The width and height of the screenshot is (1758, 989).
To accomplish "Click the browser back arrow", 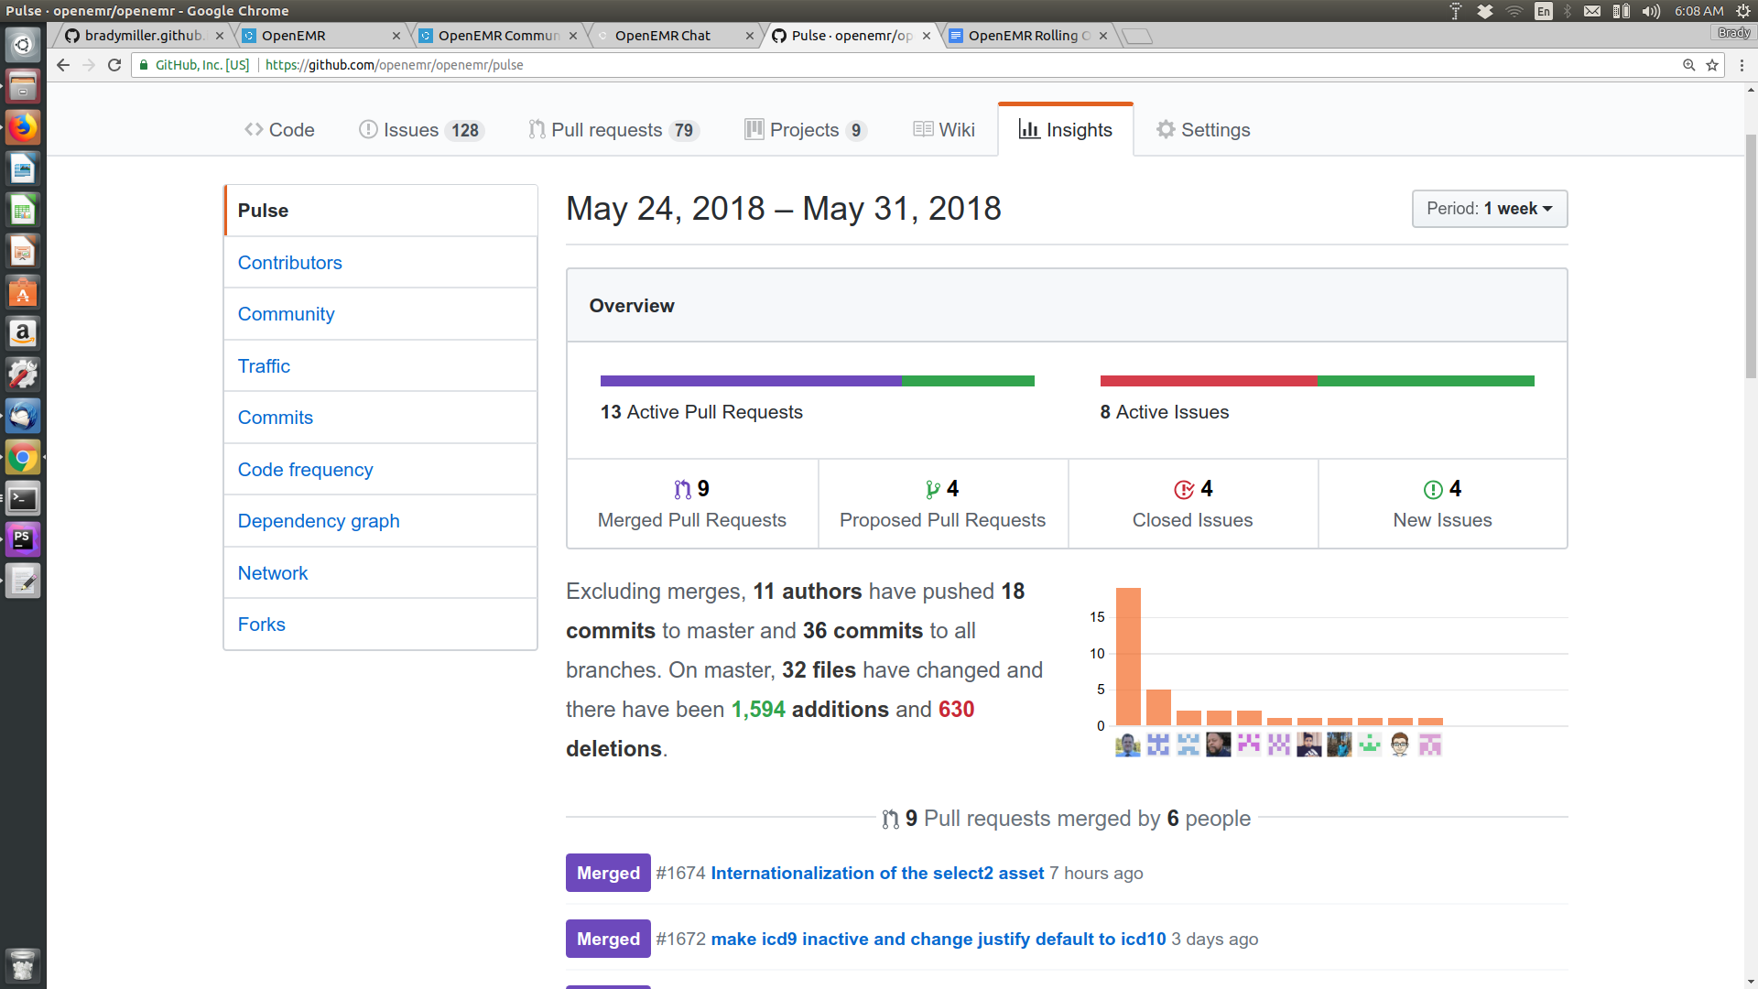I will [62, 65].
